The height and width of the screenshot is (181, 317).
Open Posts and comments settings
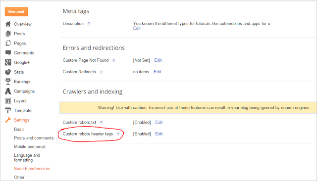pyautogui.click(x=34, y=138)
